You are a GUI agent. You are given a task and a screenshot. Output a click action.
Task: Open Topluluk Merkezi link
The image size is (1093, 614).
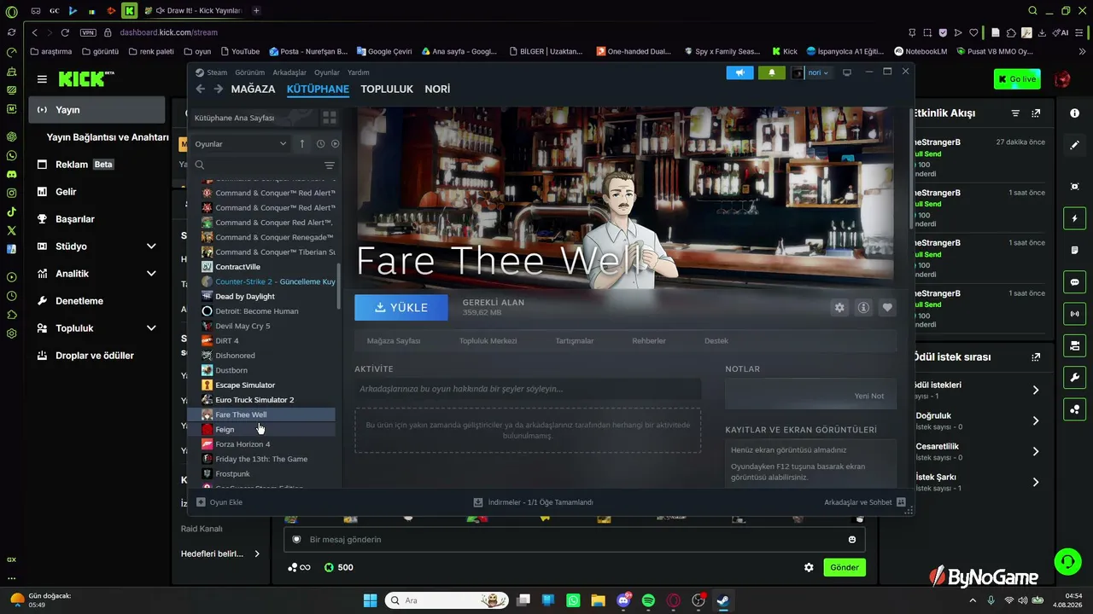point(488,341)
